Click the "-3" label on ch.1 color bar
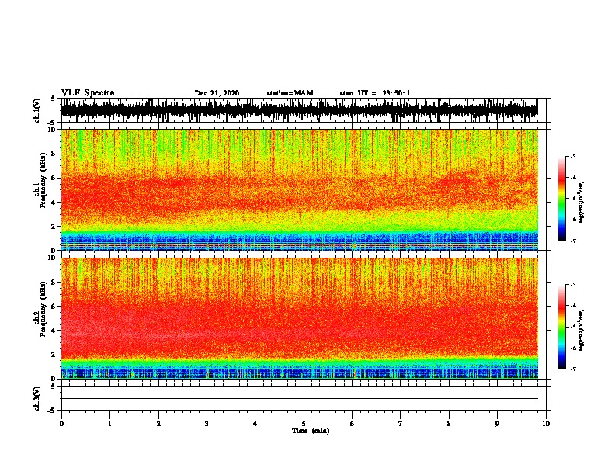The width and height of the screenshot is (615, 475). [x=573, y=156]
